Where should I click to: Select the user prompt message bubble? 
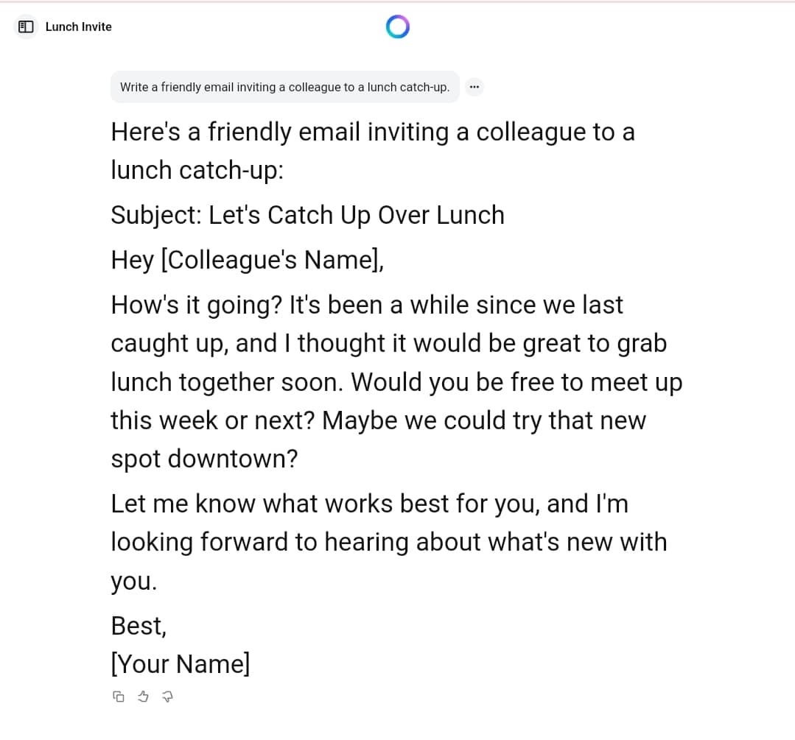pos(284,87)
